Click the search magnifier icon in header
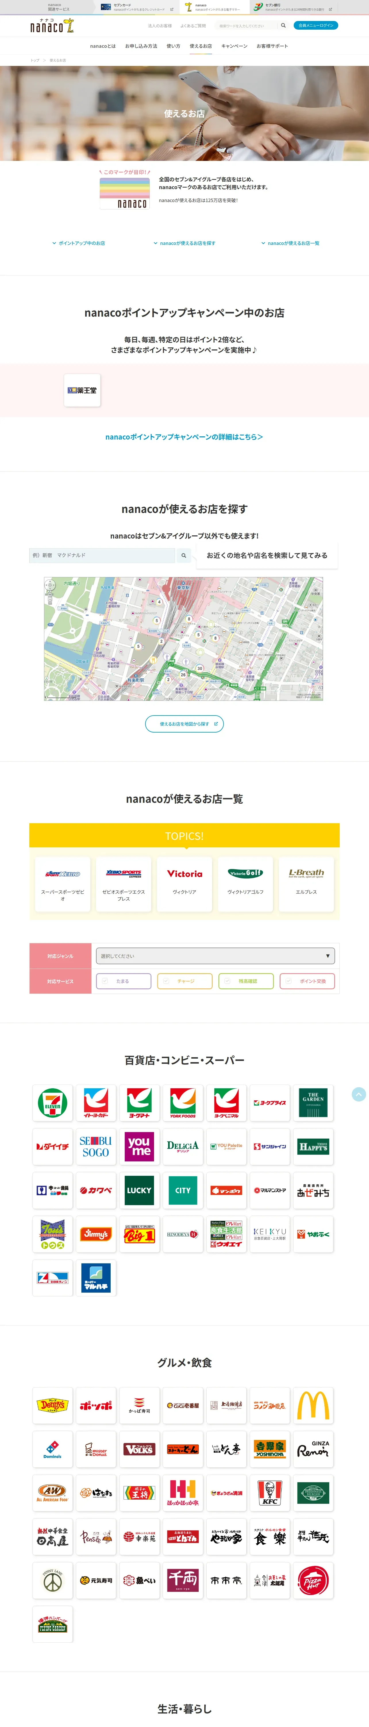 [x=283, y=26]
